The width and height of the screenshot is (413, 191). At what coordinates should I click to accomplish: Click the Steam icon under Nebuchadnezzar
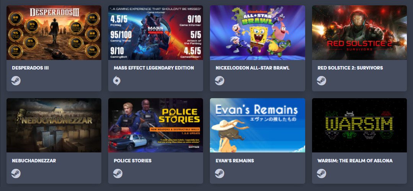pos(16,173)
